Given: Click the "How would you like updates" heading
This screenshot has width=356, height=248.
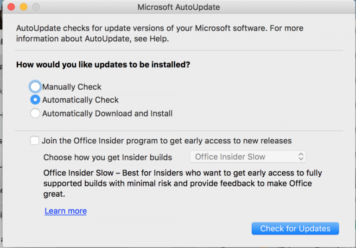Looking at the screenshot, I should [103, 65].
